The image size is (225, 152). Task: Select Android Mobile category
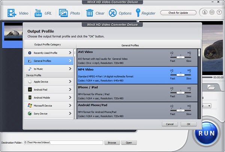click(49, 97)
